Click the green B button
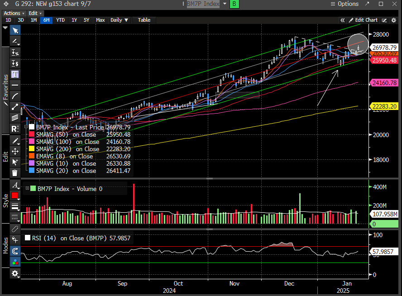This screenshot has width=402, height=296. pos(234,4)
